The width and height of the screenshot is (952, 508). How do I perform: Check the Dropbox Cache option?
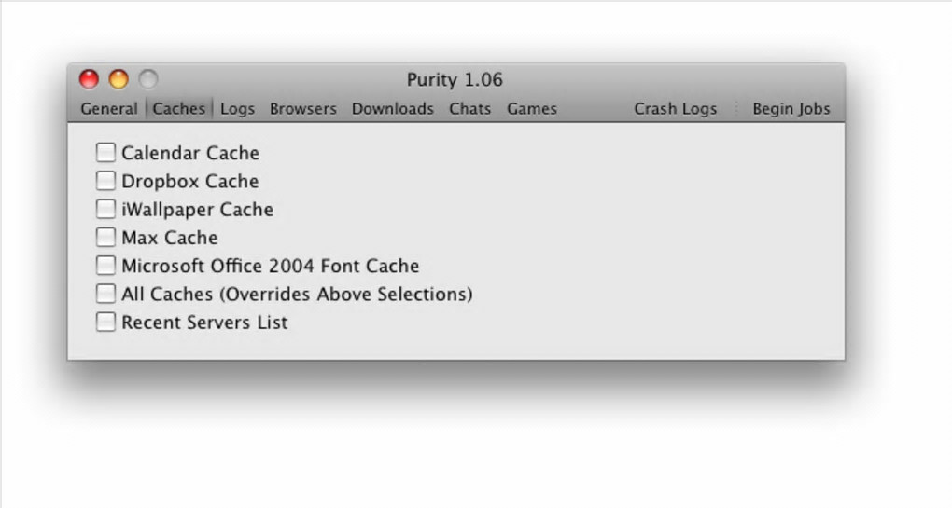pos(106,181)
